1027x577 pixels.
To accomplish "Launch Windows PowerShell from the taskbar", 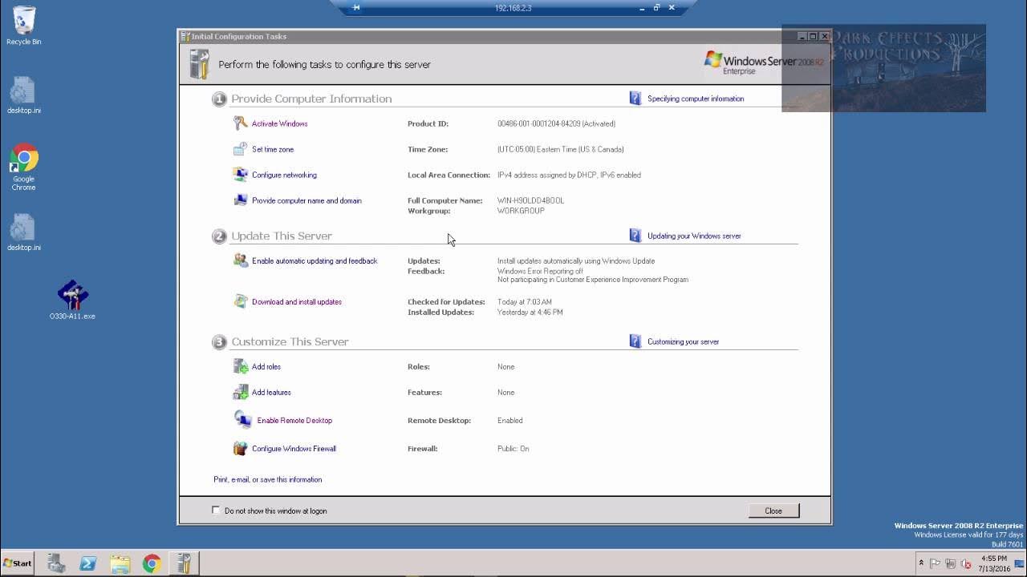I will coord(88,563).
